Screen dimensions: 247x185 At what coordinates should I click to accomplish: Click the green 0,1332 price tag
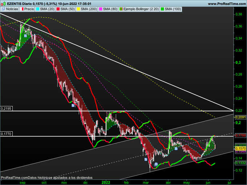coord(240,163)
